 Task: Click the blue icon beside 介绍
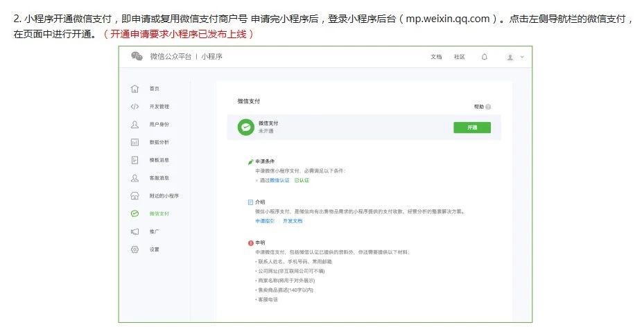250,202
